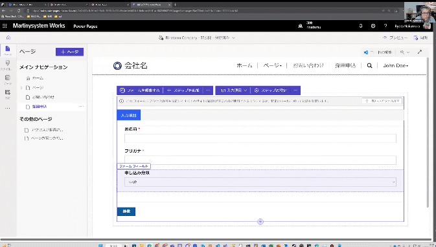Open the Microsoft 365 app launcher waffle
436x247 pixels.
(5, 26)
